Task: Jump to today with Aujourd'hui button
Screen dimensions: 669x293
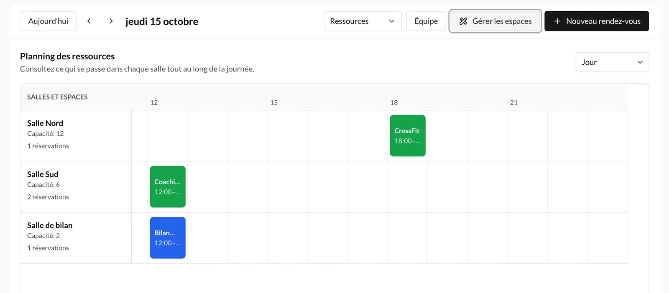Action: coord(48,21)
